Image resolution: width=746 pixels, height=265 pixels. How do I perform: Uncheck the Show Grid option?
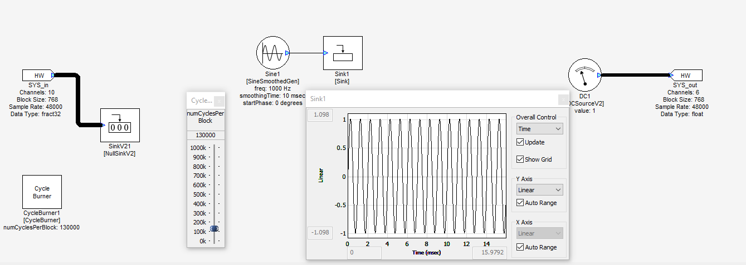pyautogui.click(x=520, y=159)
